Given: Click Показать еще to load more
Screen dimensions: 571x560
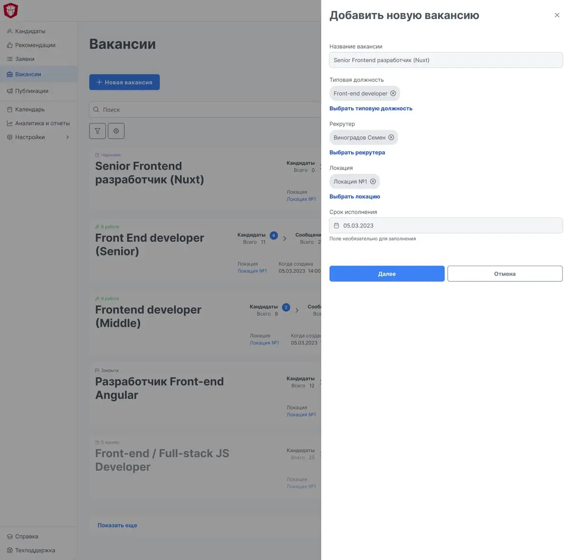Looking at the screenshot, I should [x=117, y=525].
